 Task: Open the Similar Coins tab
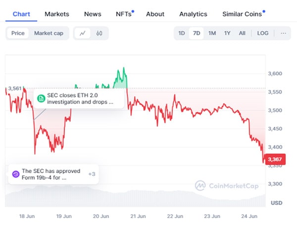tap(243, 14)
